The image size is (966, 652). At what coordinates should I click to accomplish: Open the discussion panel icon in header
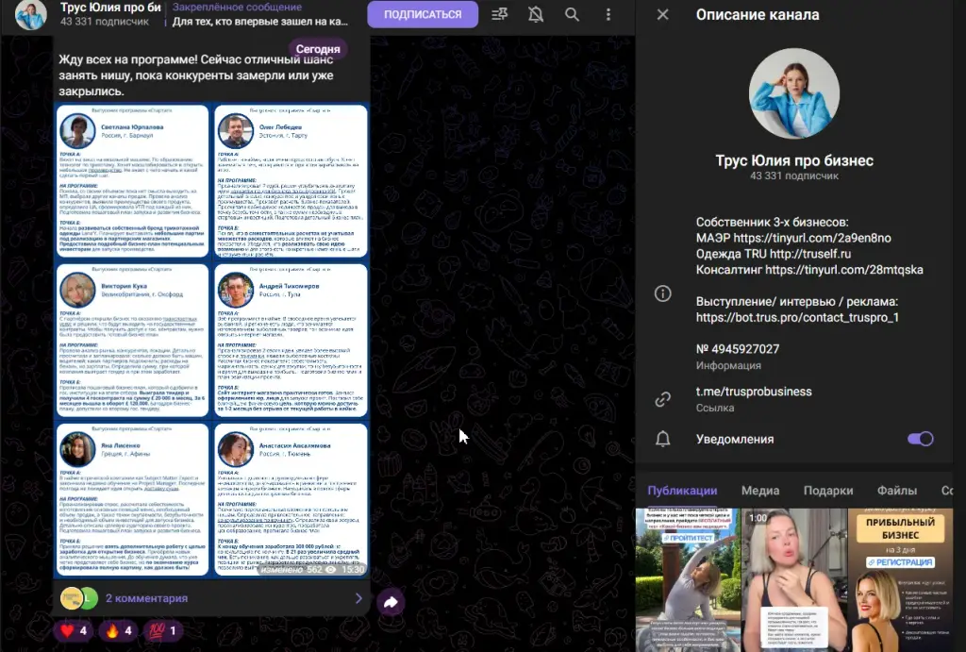click(x=500, y=14)
